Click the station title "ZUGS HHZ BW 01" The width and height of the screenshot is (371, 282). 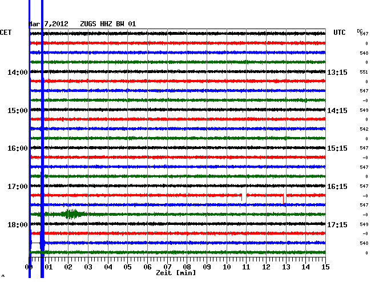(108, 24)
